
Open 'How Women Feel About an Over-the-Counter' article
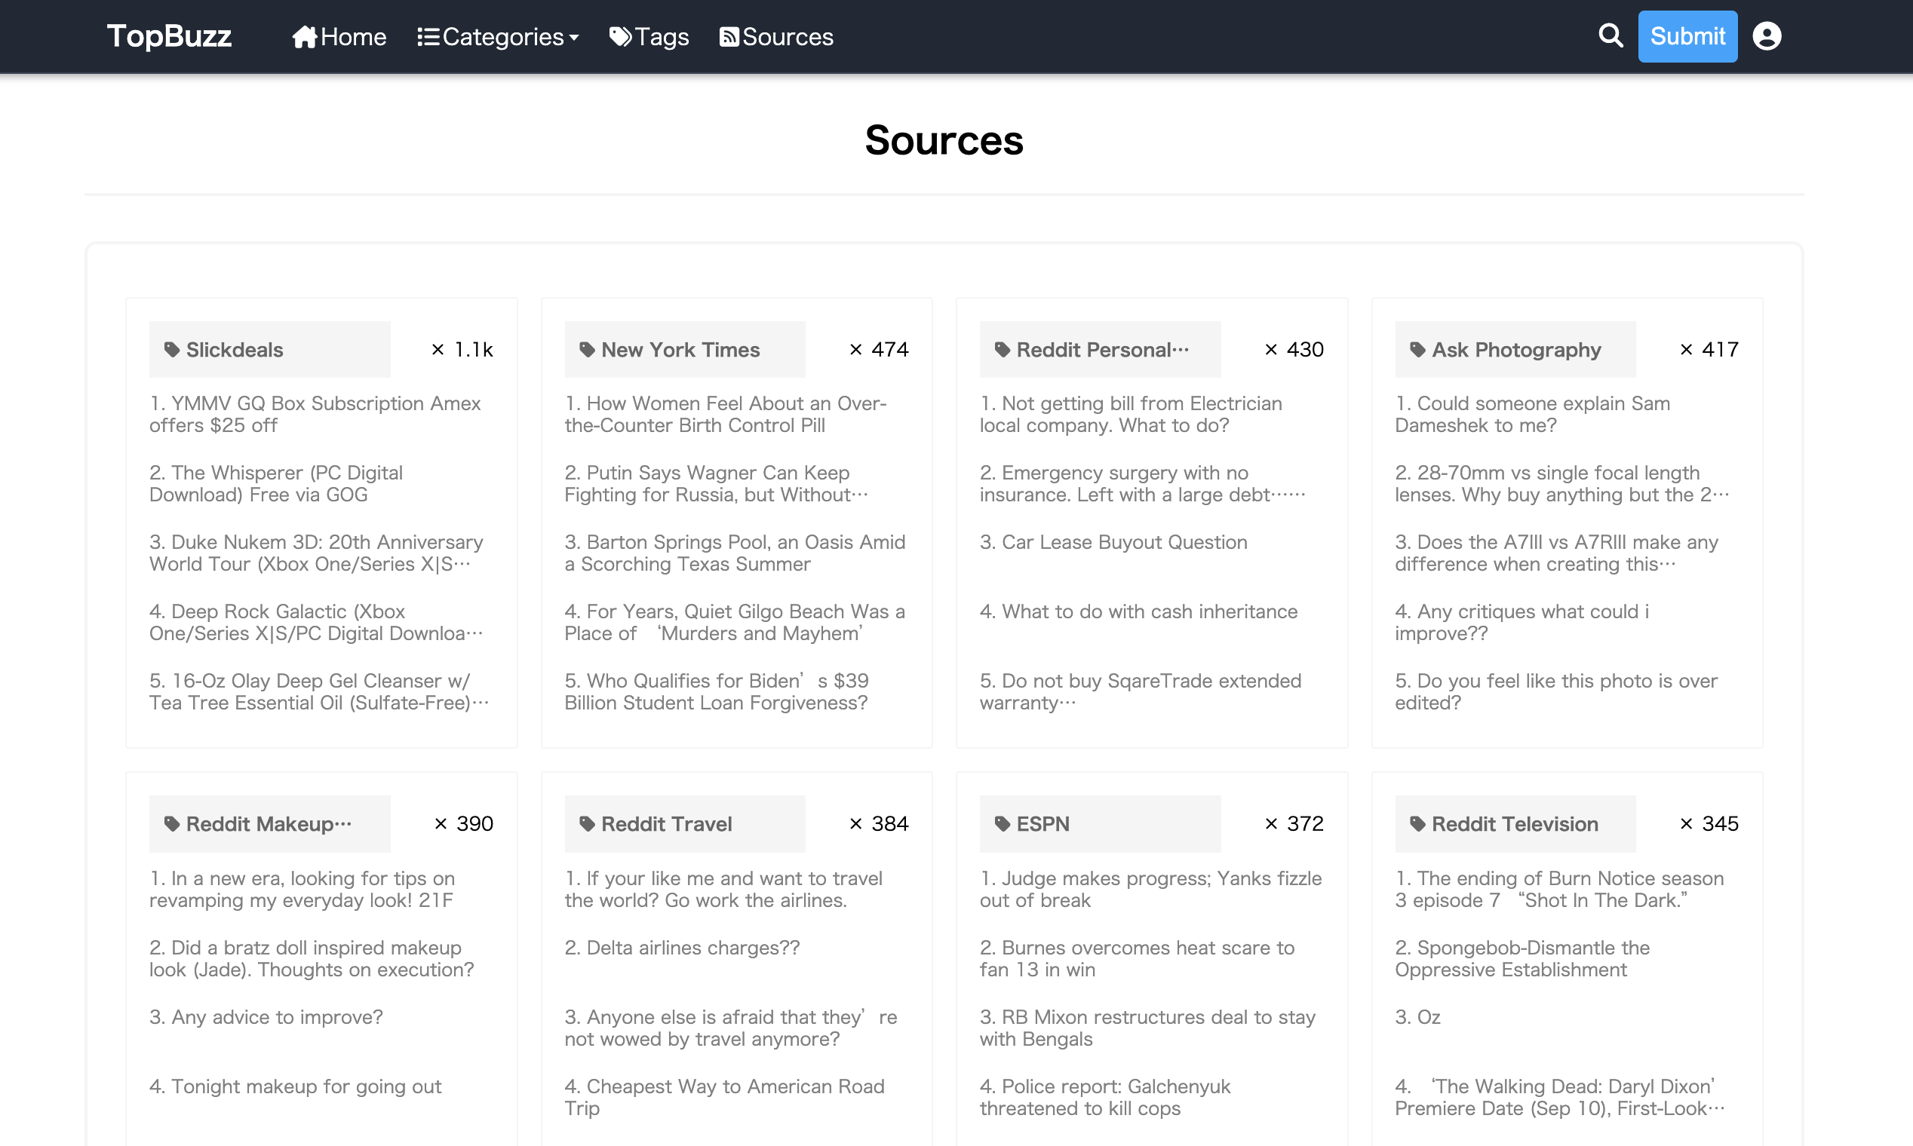726,415
